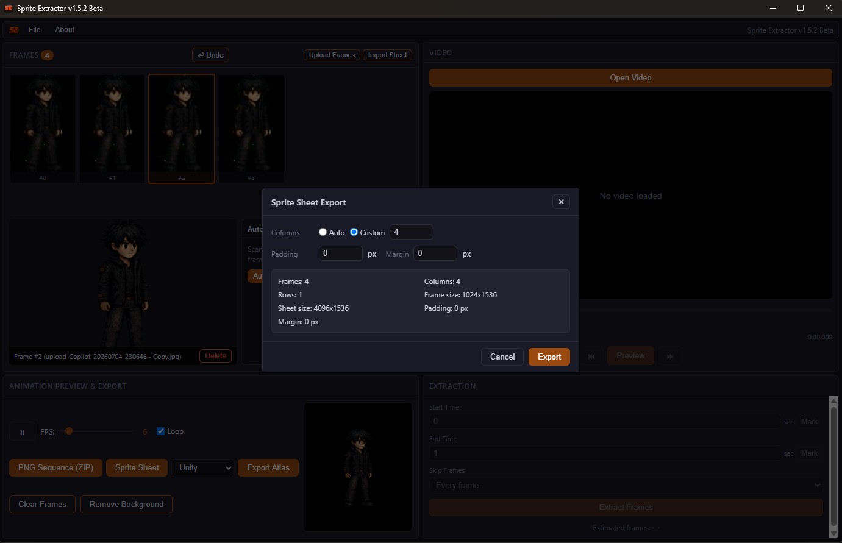Viewport: 842px width, 543px height.
Task: Select frame thumbnail #3
Action: point(251,129)
